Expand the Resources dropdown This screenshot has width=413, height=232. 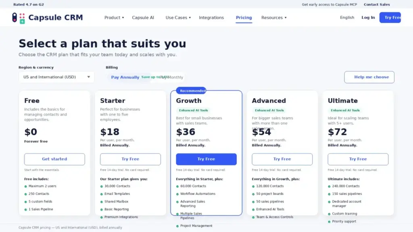(x=274, y=18)
